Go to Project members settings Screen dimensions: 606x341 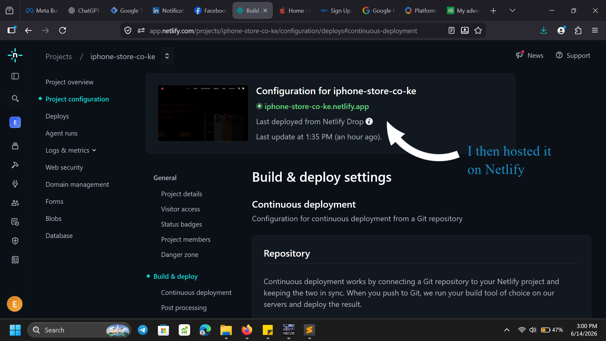(x=186, y=240)
